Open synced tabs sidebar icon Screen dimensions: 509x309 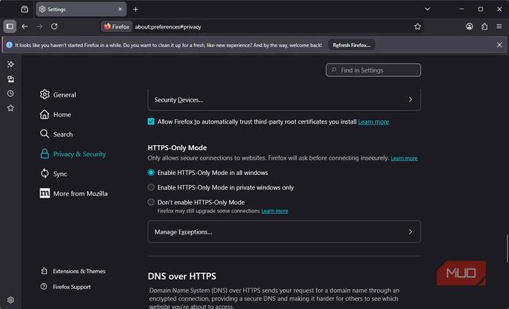pyautogui.click(x=11, y=79)
